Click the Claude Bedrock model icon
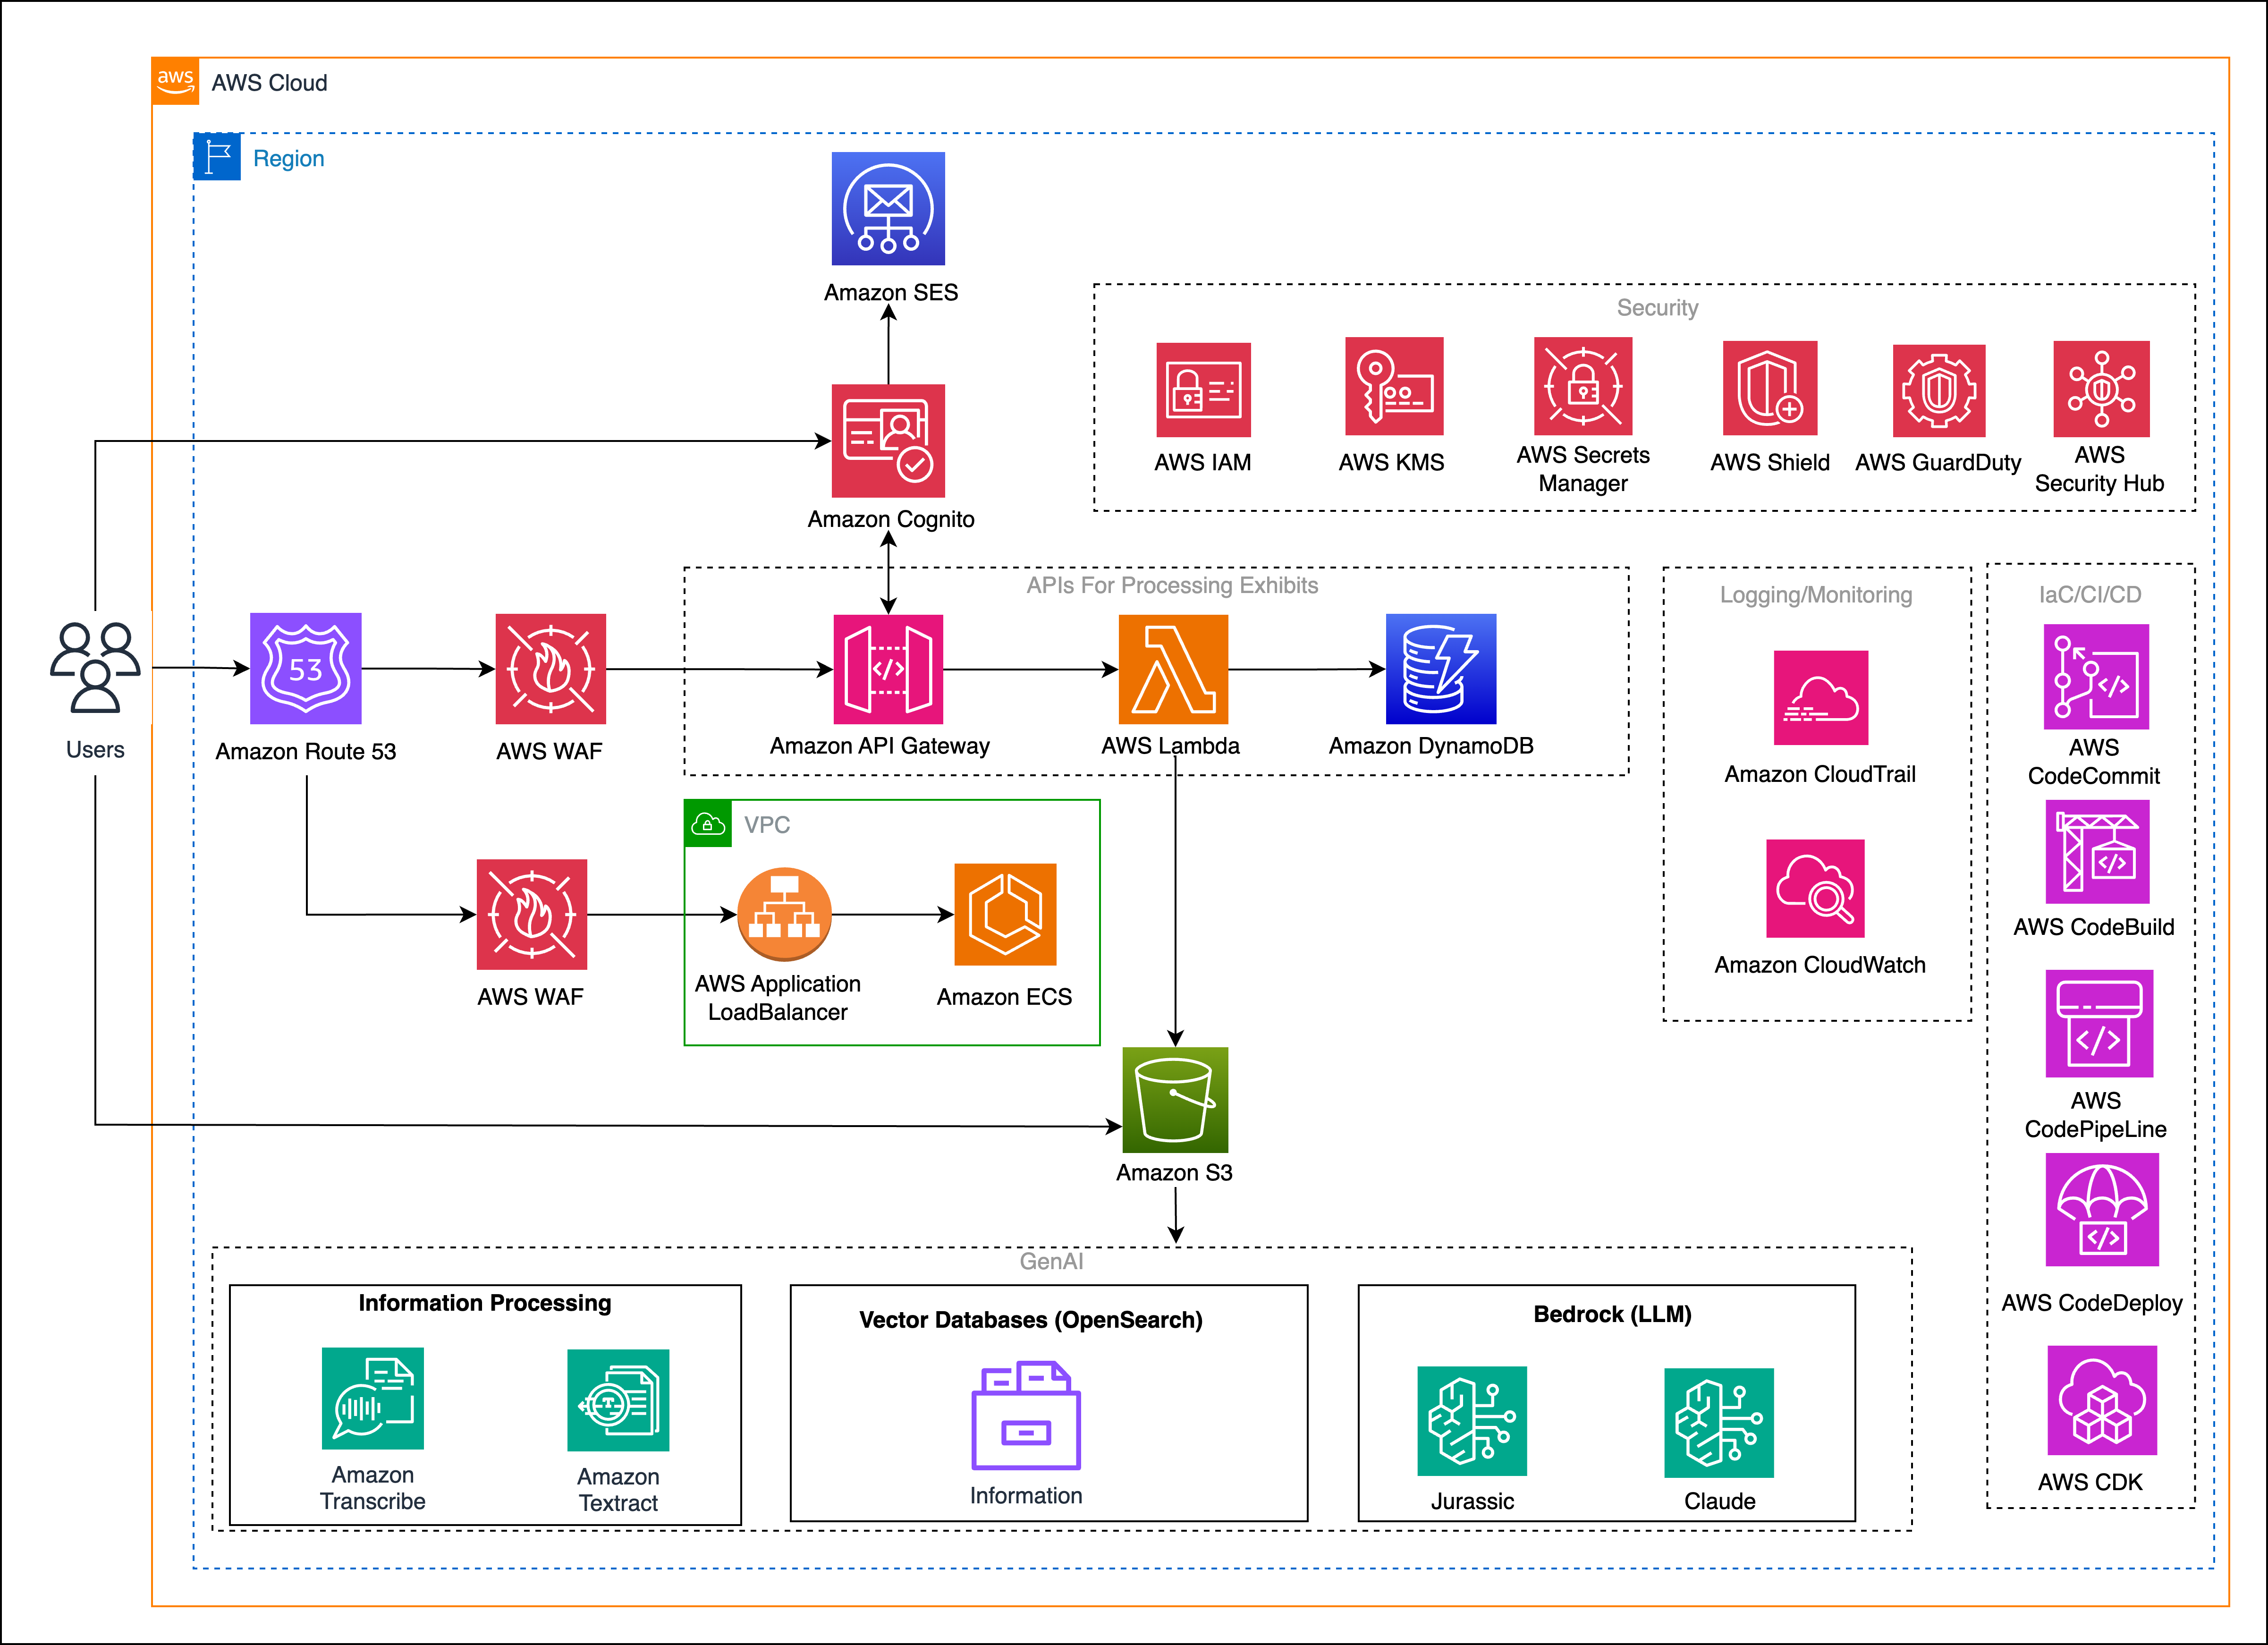The image size is (2268, 1645). [x=1718, y=1422]
